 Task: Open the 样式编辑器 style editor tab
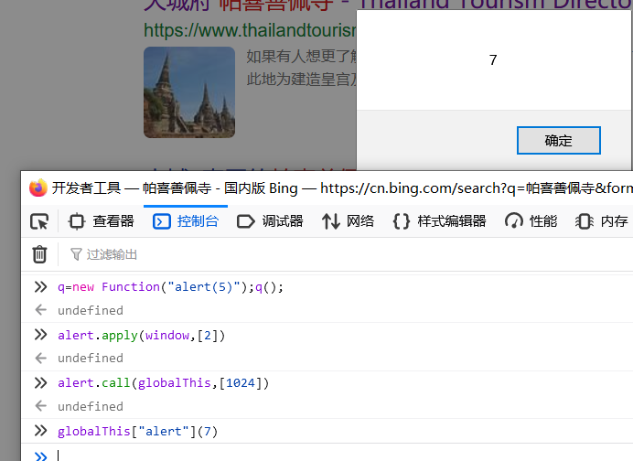pos(440,221)
